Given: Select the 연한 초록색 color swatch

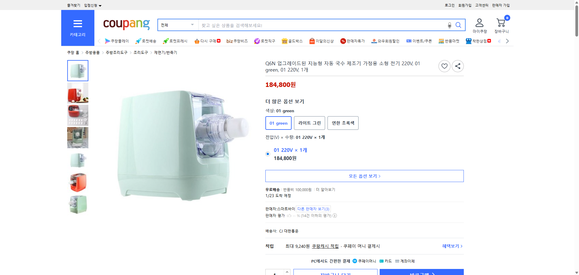Looking at the screenshot, I should point(343,123).
